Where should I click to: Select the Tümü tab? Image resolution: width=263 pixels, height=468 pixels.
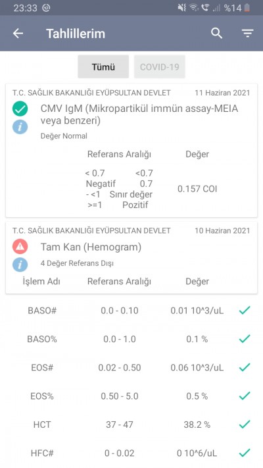click(103, 66)
